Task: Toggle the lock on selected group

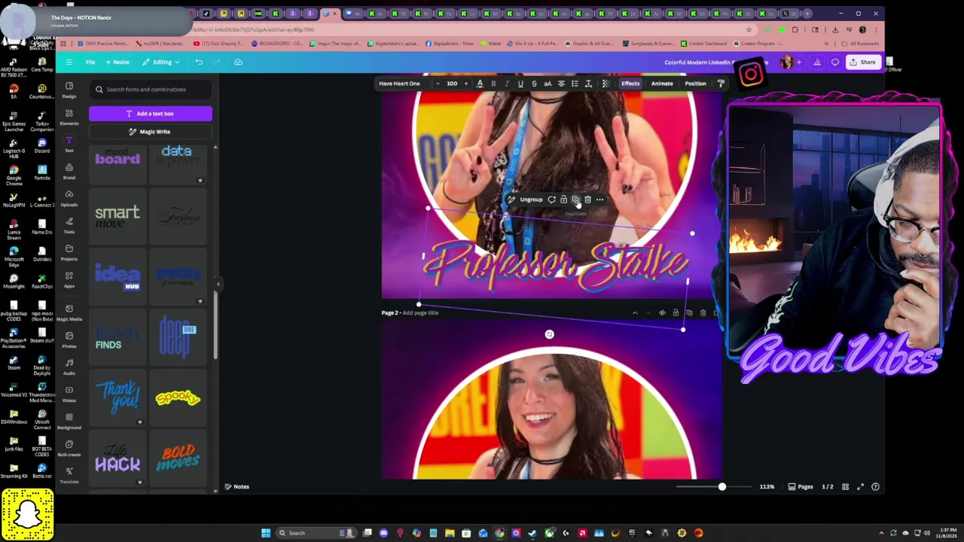Action: (x=563, y=199)
